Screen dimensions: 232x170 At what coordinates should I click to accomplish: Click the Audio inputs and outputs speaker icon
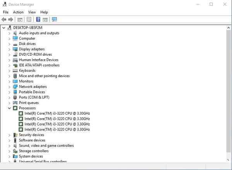[15, 33]
